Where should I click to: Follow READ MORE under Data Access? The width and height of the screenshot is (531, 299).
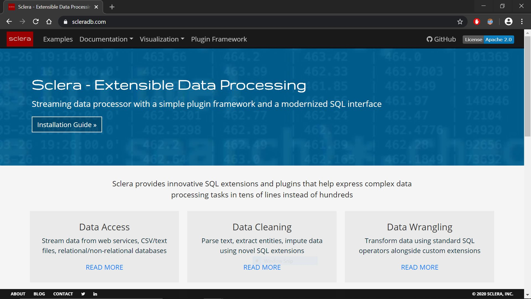pos(104,267)
